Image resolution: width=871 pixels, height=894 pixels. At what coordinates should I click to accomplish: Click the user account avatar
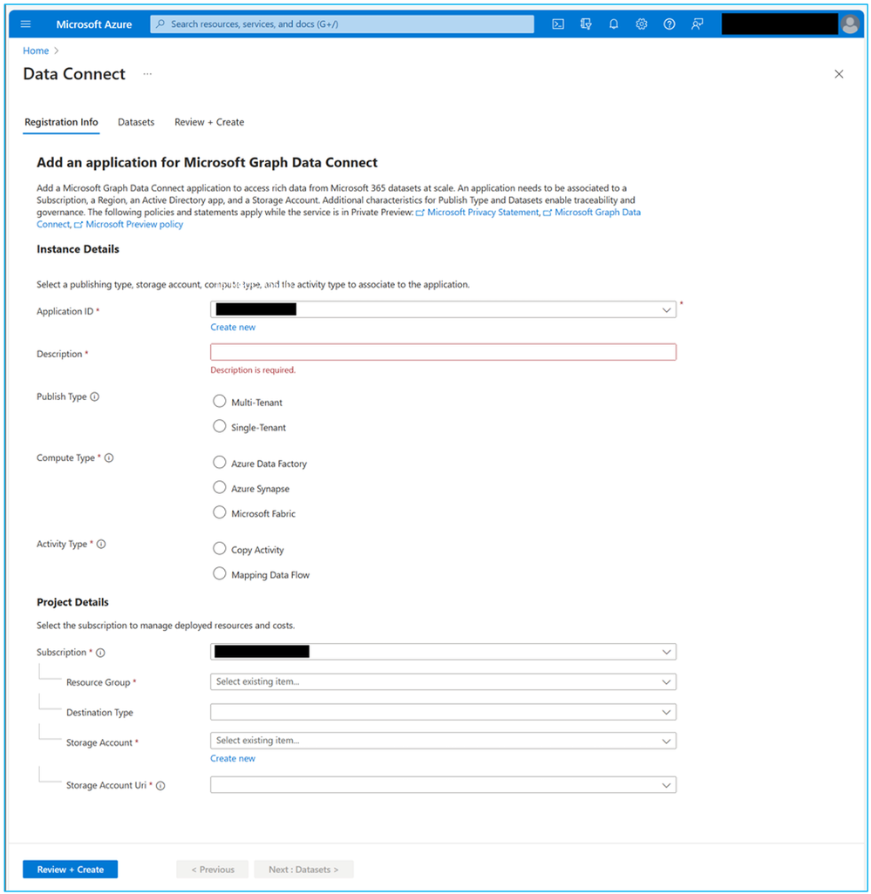(850, 24)
